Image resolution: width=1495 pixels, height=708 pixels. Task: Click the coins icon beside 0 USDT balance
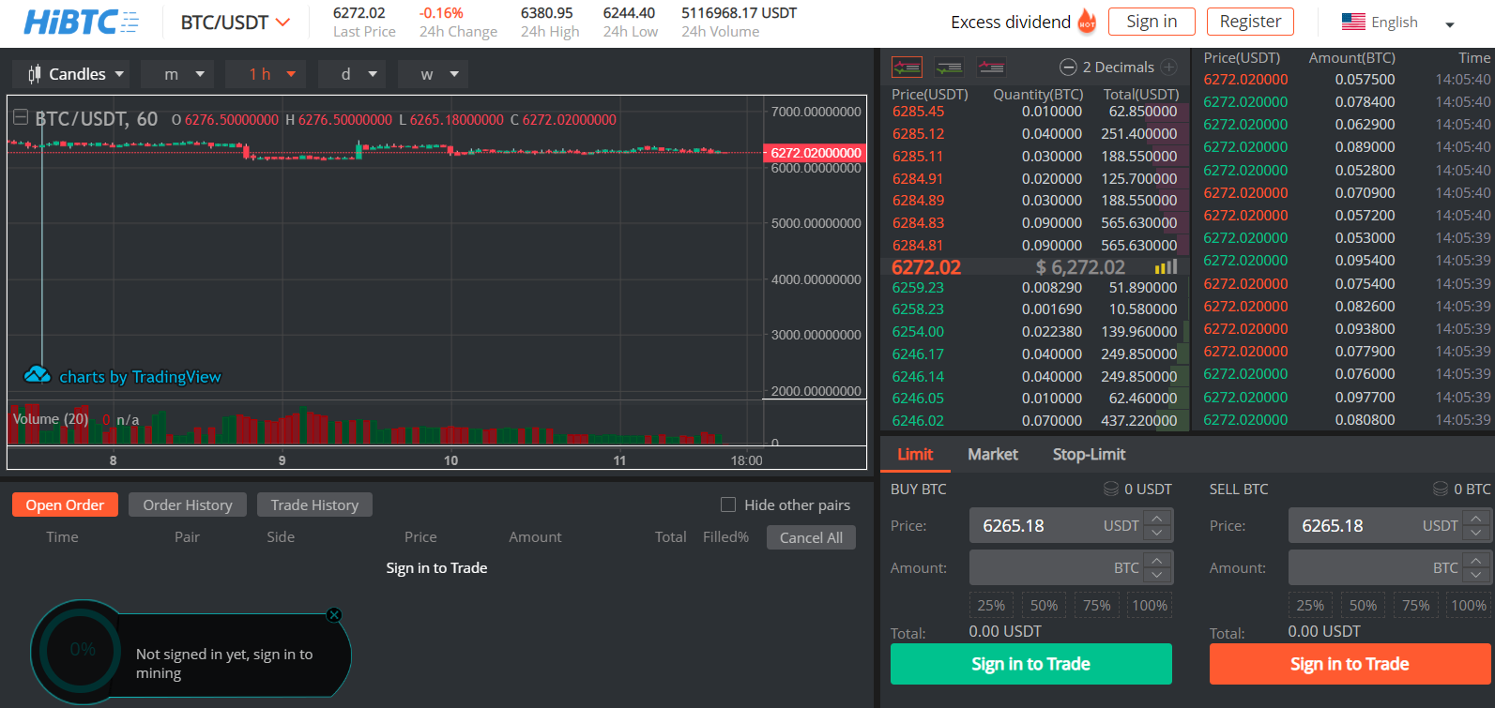(x=1111, y=489)
